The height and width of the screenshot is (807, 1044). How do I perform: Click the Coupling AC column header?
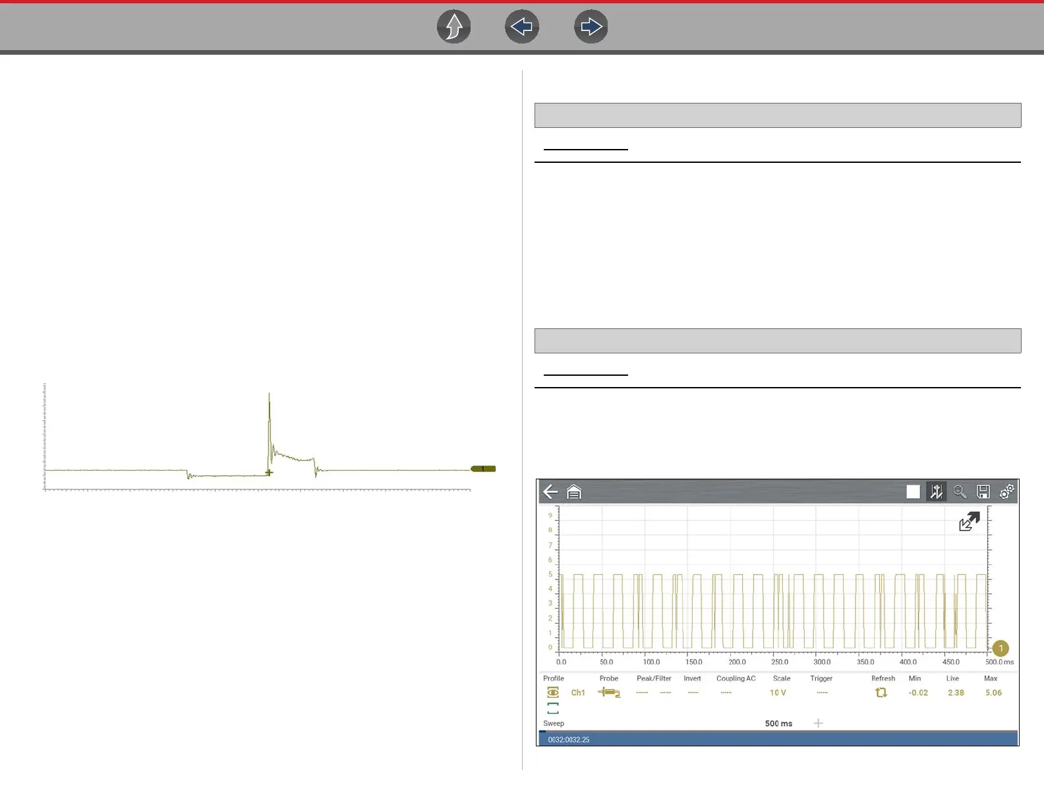pos(736,678)
